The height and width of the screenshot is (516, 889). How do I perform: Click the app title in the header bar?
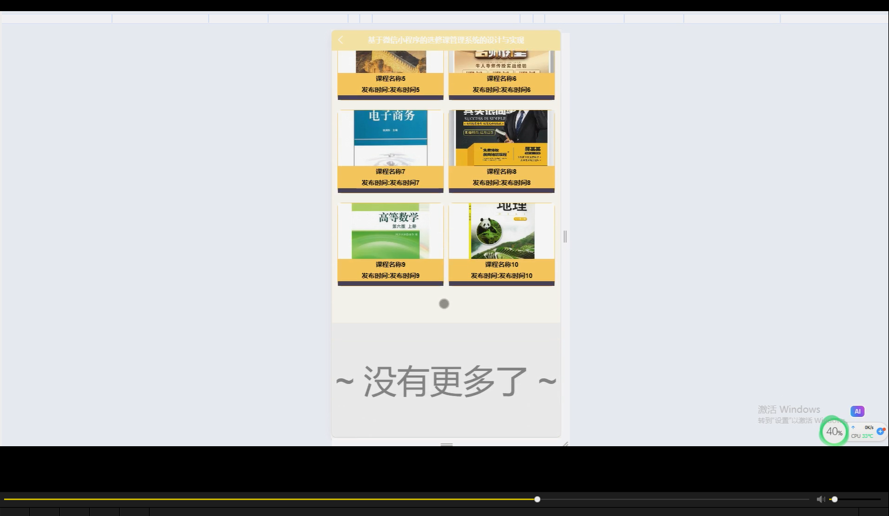click(446, 40)
